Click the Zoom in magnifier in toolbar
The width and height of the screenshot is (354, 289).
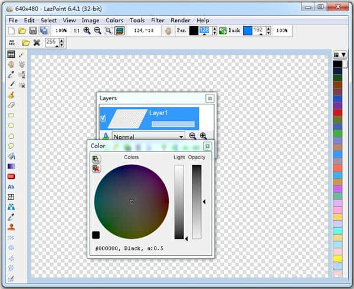pyautogui.click(x=87, y=31)
